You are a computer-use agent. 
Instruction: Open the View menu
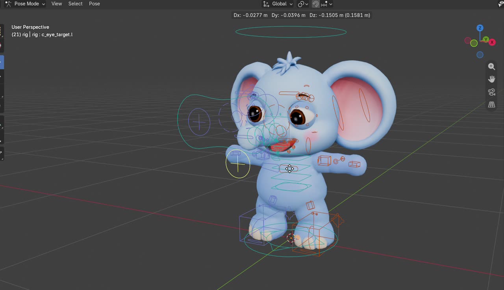tap(57, 4)
